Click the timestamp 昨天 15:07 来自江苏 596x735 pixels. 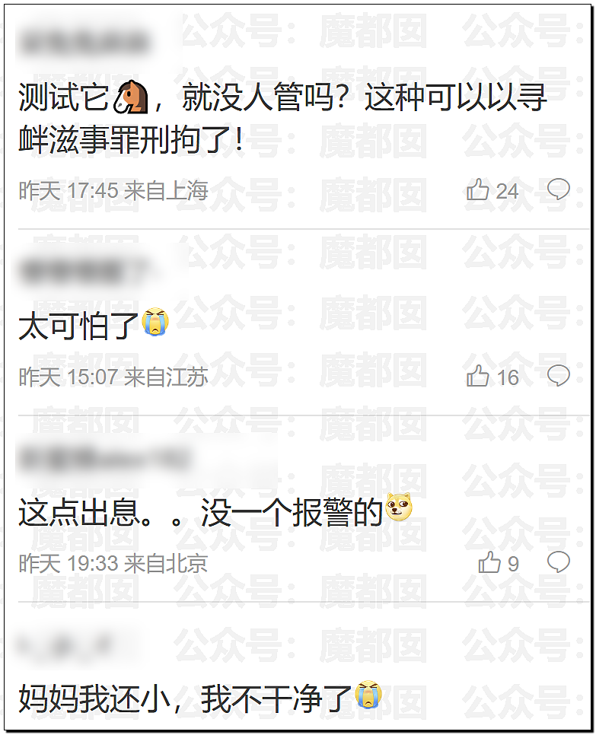click(x=113, y=377)
